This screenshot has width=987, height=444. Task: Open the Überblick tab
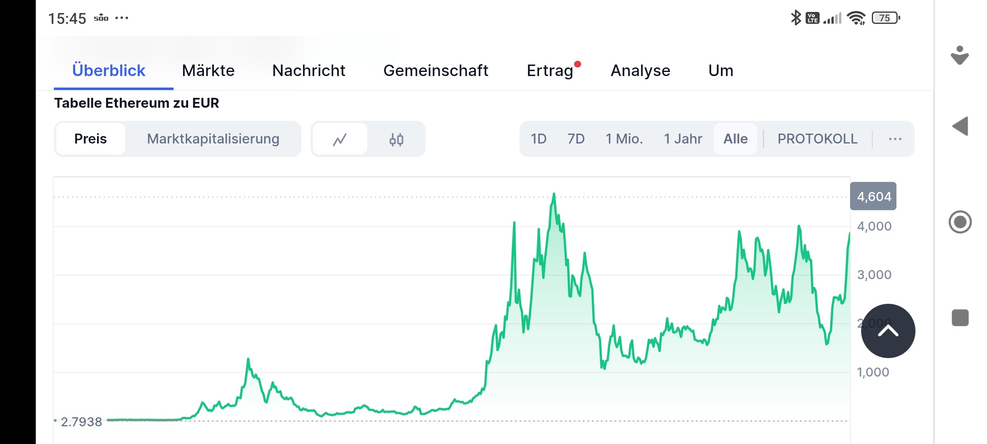(x=109, y=71)
